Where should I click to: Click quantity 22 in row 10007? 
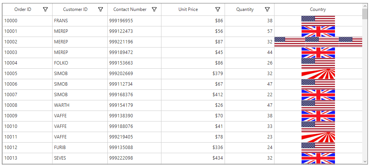coord(250,95)
